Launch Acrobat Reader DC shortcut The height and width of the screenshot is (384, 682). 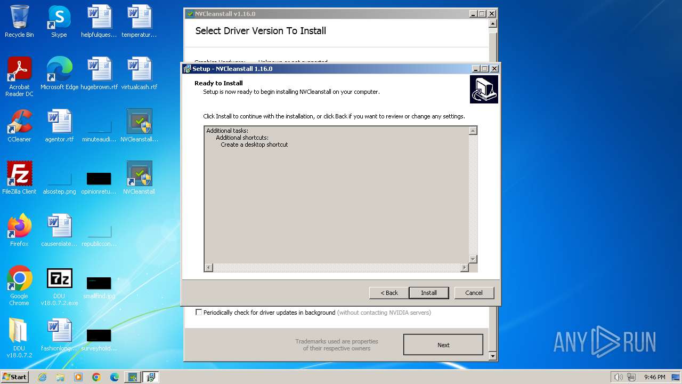click(19, 76)
